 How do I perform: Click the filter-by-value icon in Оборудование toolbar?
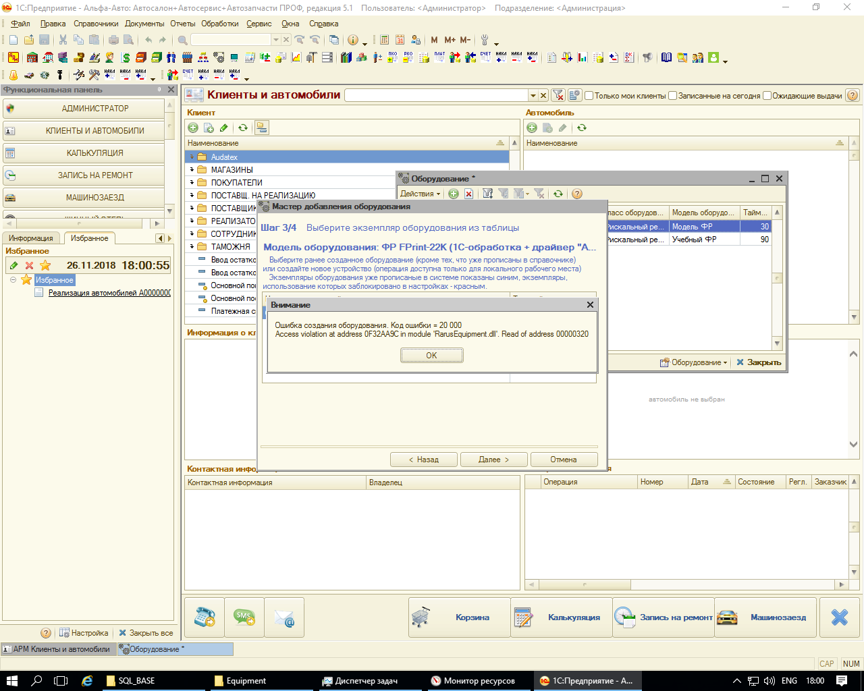point(503,194)
